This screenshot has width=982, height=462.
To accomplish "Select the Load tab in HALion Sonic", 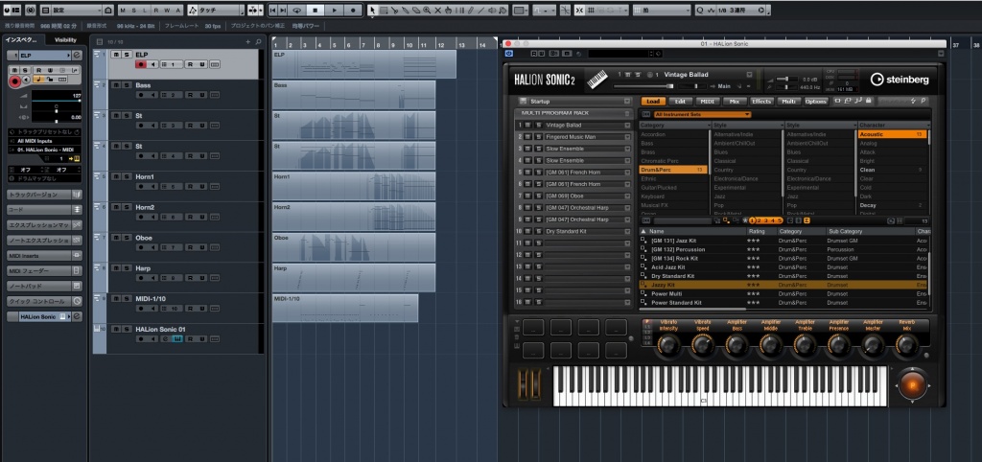I will (652, 101).
